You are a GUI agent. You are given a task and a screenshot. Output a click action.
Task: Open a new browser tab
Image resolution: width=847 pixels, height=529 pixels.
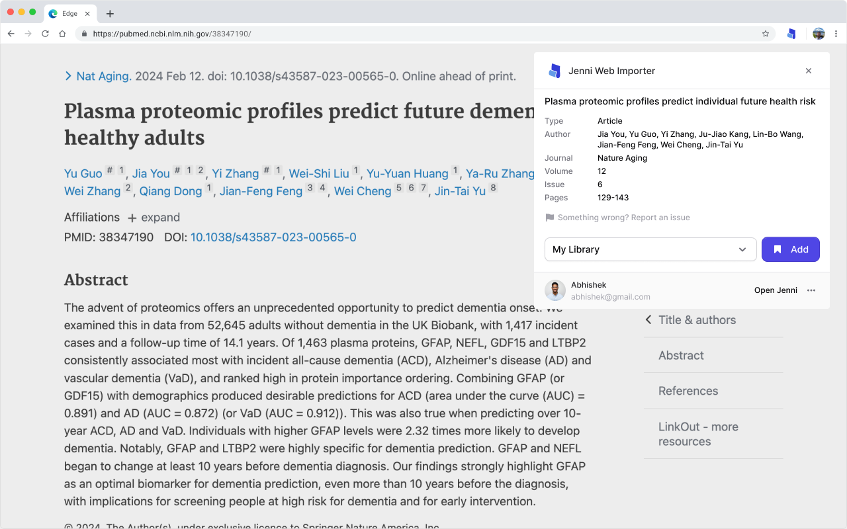coord(110,14)
